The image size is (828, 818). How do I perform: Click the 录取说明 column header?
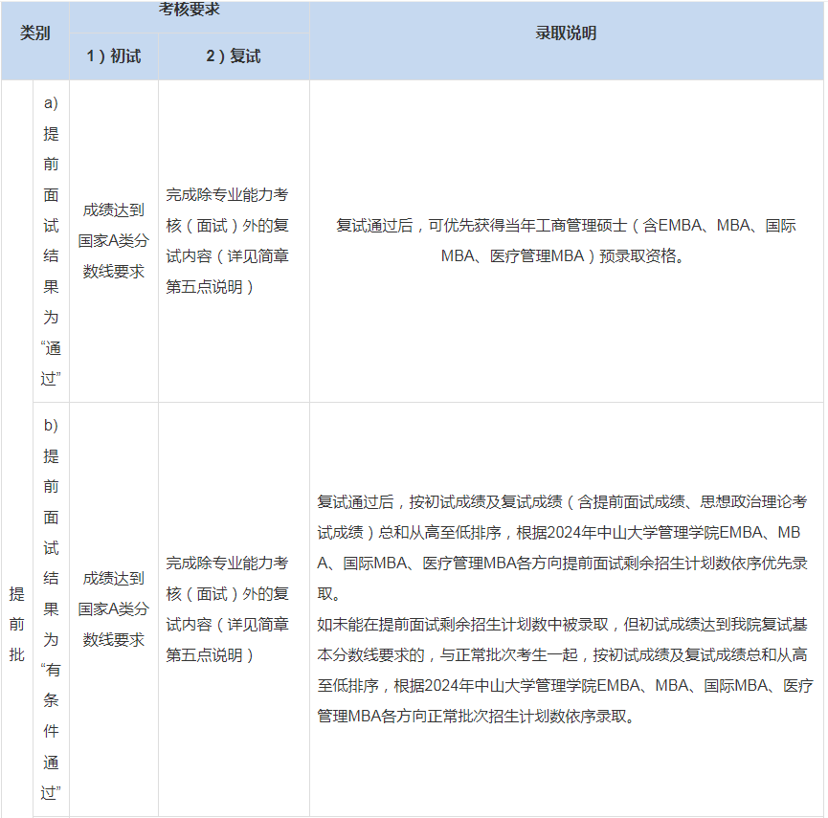coord(568,32)
